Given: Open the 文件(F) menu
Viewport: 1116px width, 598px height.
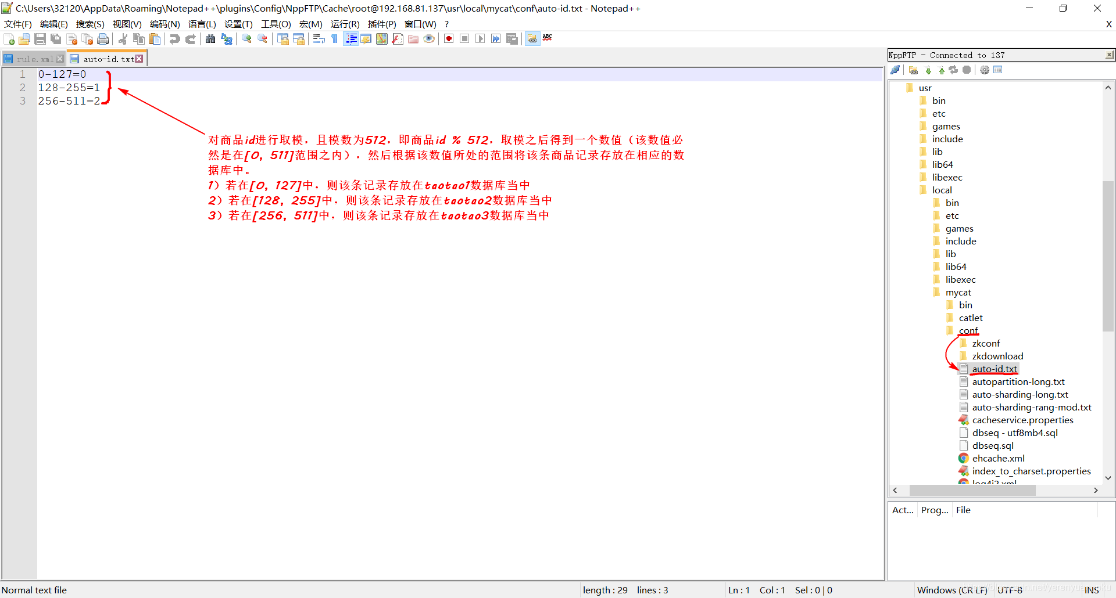Looking at the screenshot, I should (x=18, y=24).
